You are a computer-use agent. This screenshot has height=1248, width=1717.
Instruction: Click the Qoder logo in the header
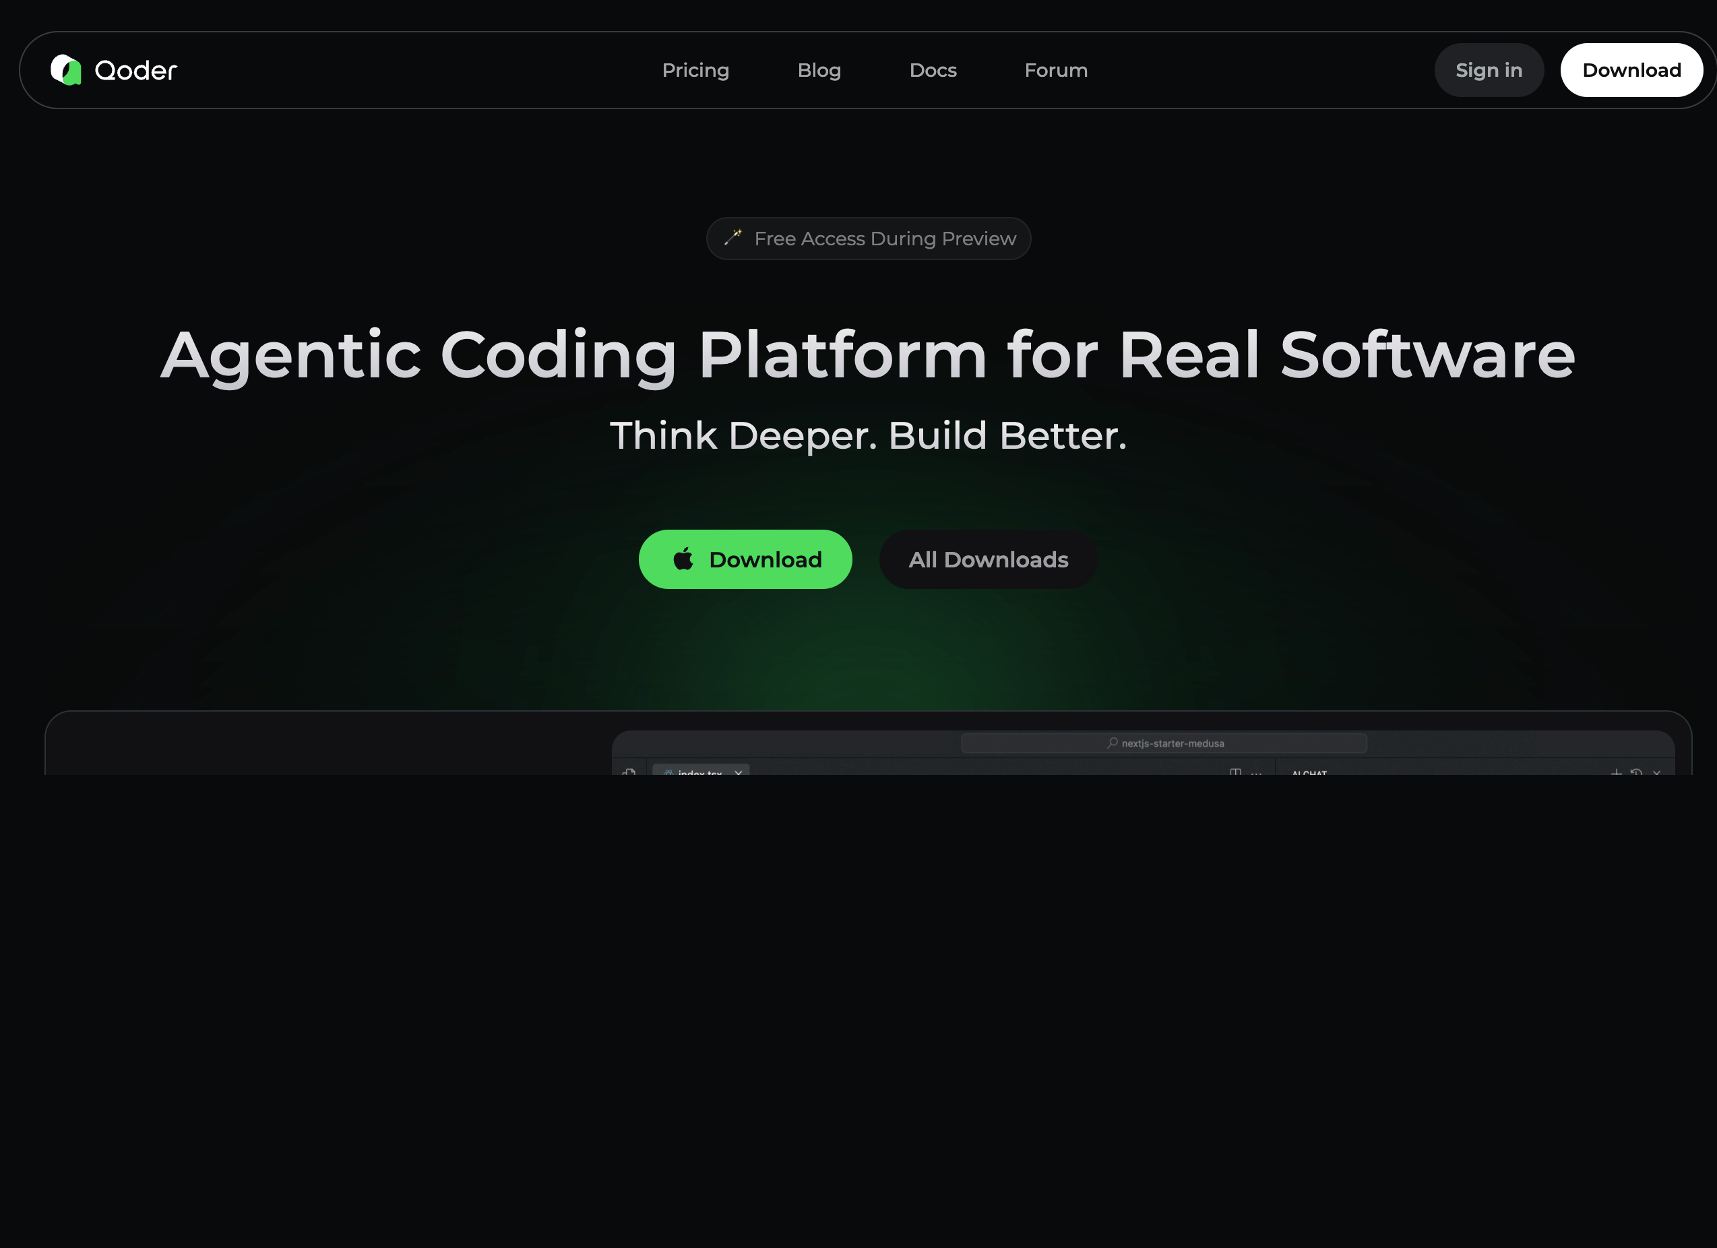[x=114, y=69]
